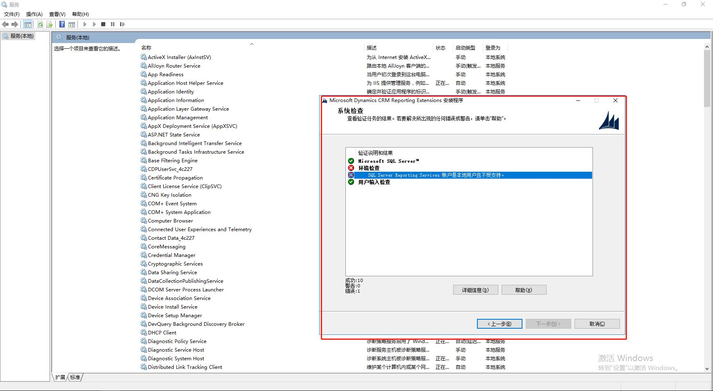Select the 用户输入检查 validation entry

pos(374,182)
